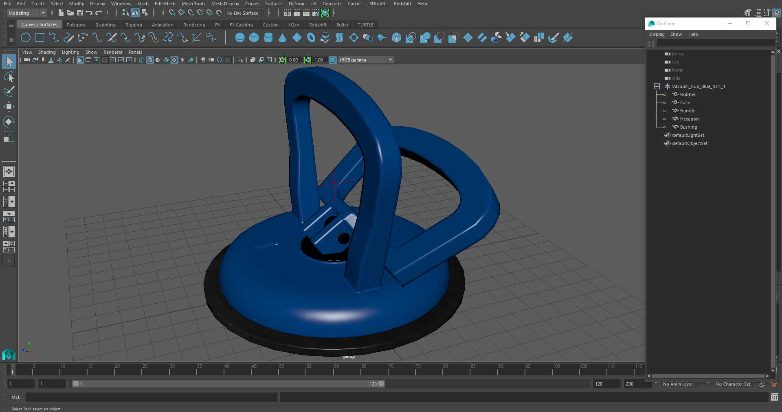Create a NURBS plane from shelf
Viewport: 782px width, 412px height.
pyautogui.click(x=297, y=38)
